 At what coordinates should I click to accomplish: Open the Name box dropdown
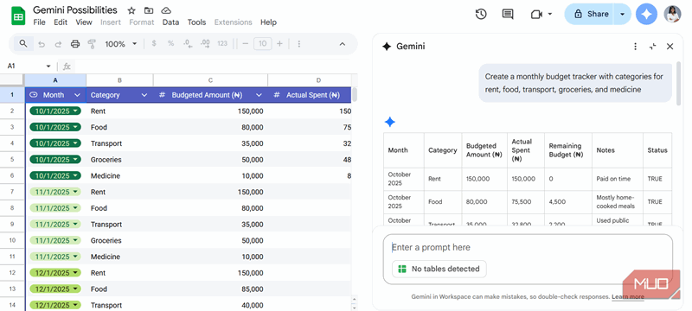[x=48, y=66]
